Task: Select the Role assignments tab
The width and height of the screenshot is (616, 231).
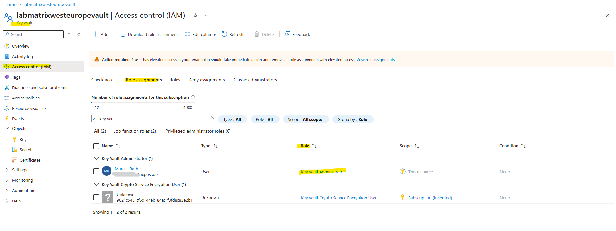Action: point(144,80)
